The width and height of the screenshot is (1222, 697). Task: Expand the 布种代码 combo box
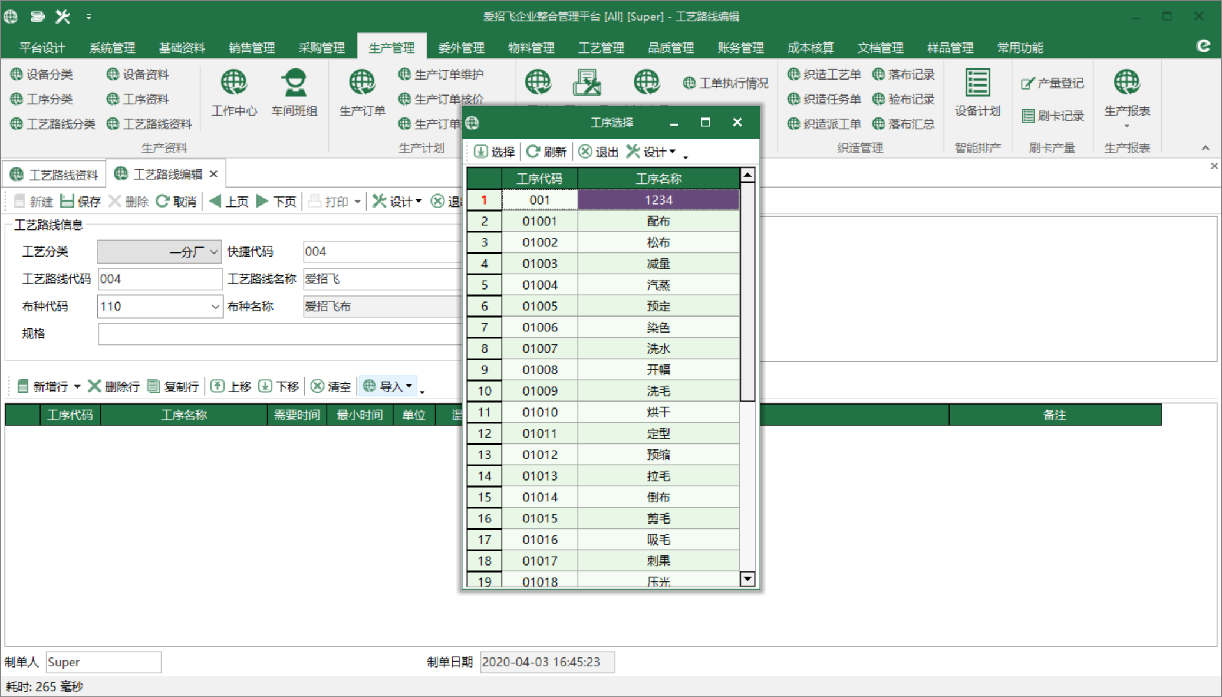coord(215,307)
